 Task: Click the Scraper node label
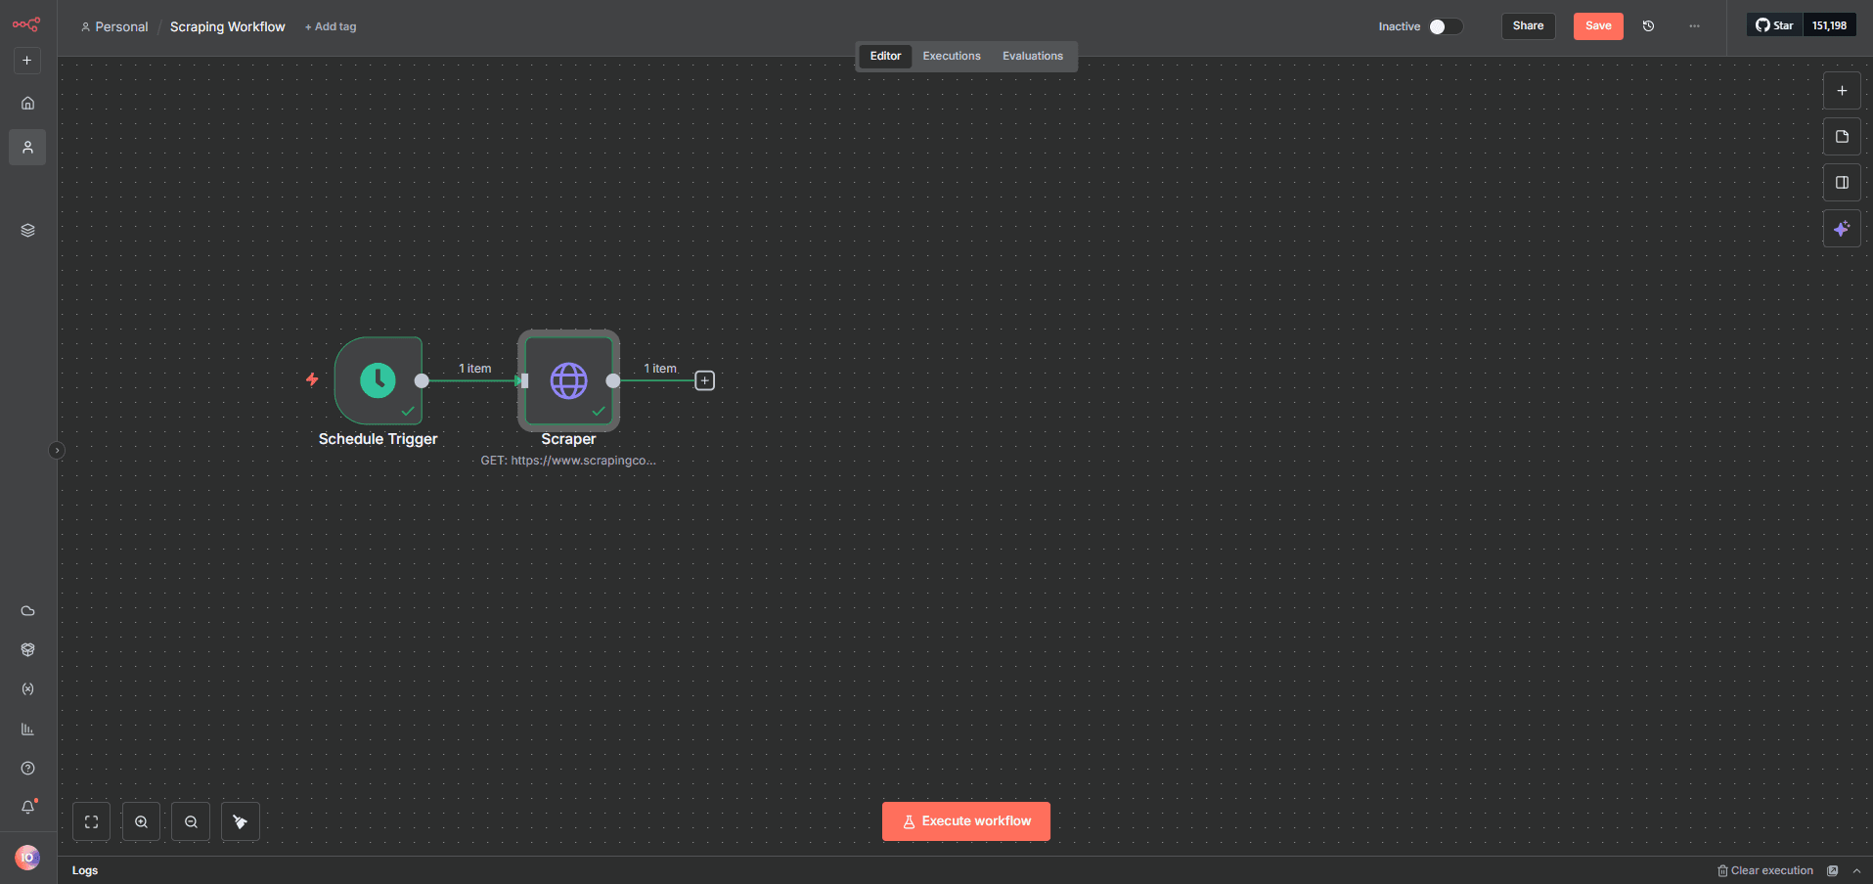point(568,439)
